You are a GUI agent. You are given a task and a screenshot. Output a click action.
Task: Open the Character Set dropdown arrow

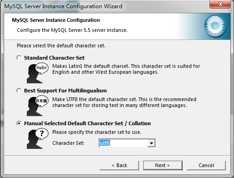click(151, 143)
